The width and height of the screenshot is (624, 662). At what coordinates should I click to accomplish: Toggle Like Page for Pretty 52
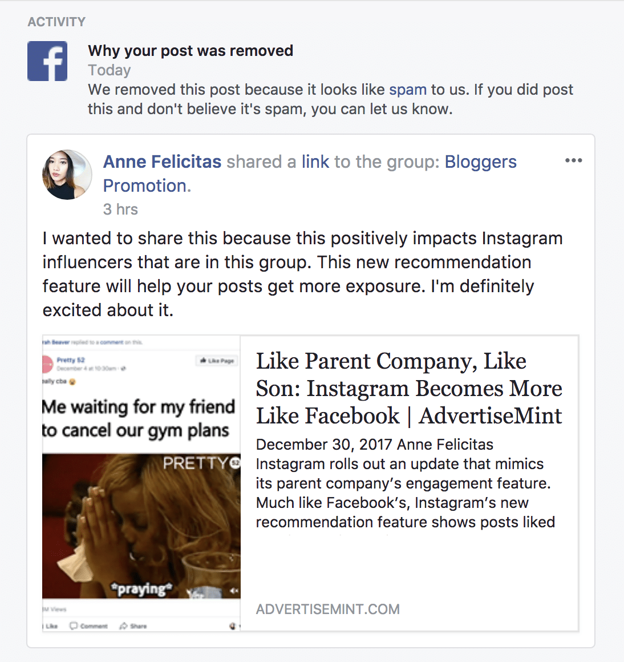point(217,361)
